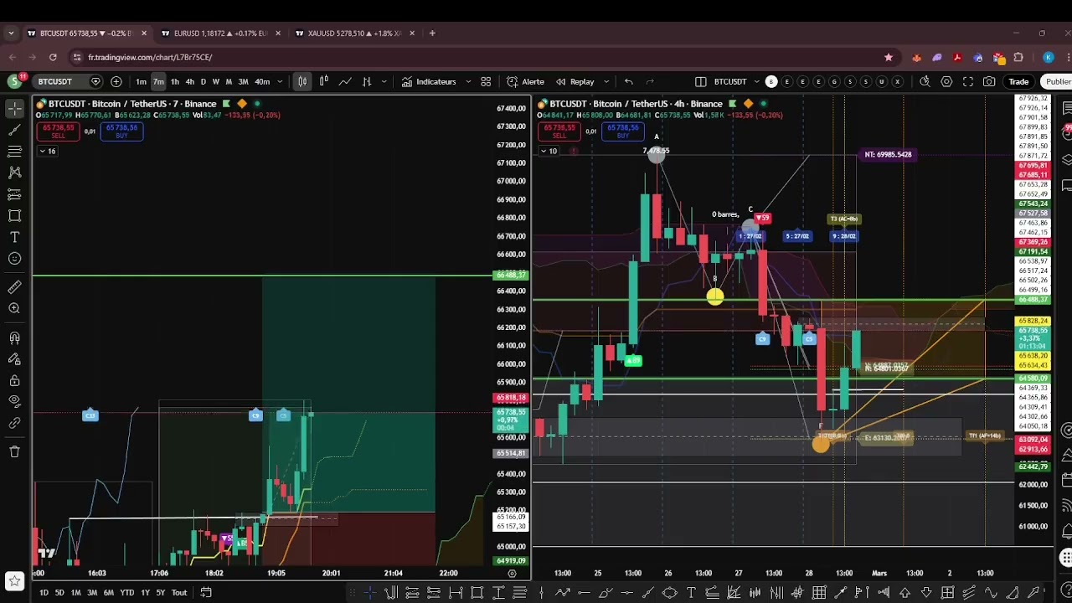Select candlestick chart style icon
The width and height of the screenshot is (1072, 603).
[x=302, y=81]
